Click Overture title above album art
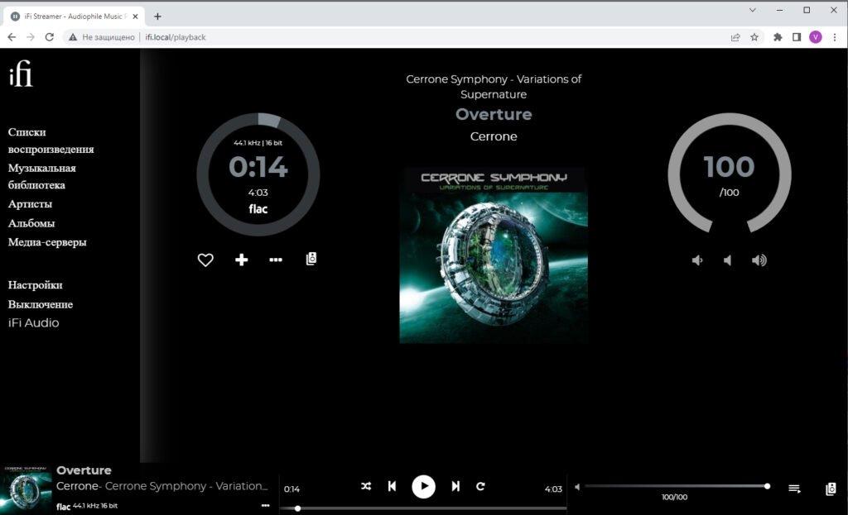The image size is (848, 515). [494, 114]
